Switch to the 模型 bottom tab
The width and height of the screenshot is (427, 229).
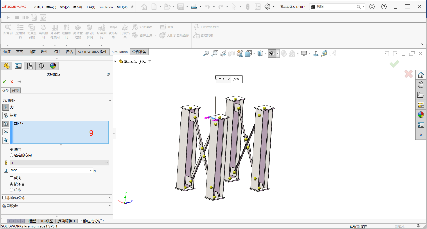[32, 221]
